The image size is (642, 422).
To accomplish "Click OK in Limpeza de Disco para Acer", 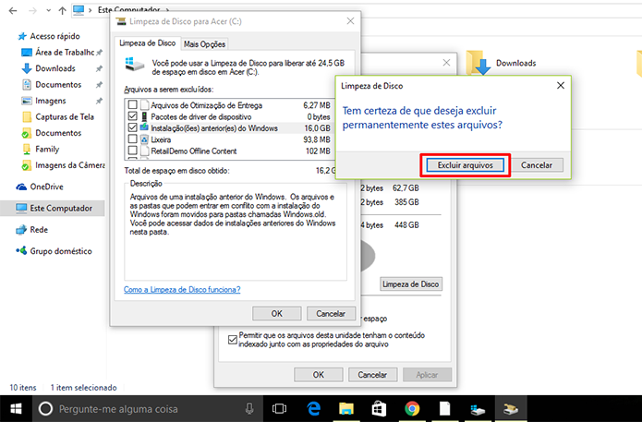I will pyautogui.click(x=277, y=314).
